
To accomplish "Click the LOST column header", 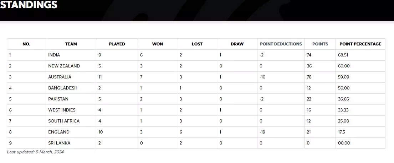I will [x=197, y=44].
